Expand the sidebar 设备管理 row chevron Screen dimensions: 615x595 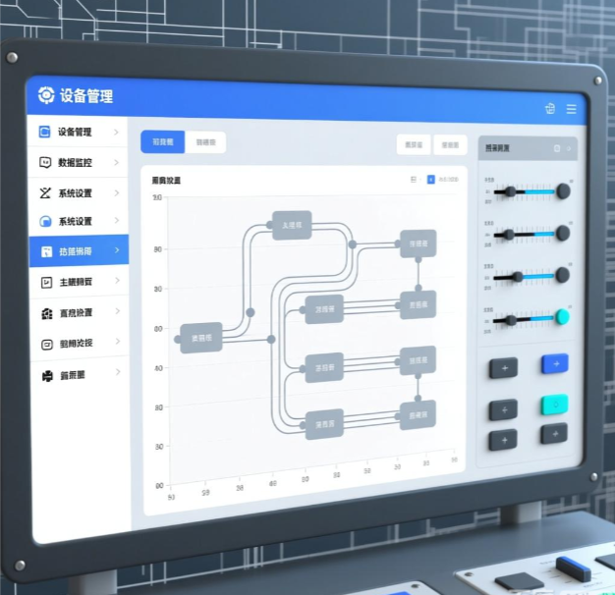pos(116,133)
